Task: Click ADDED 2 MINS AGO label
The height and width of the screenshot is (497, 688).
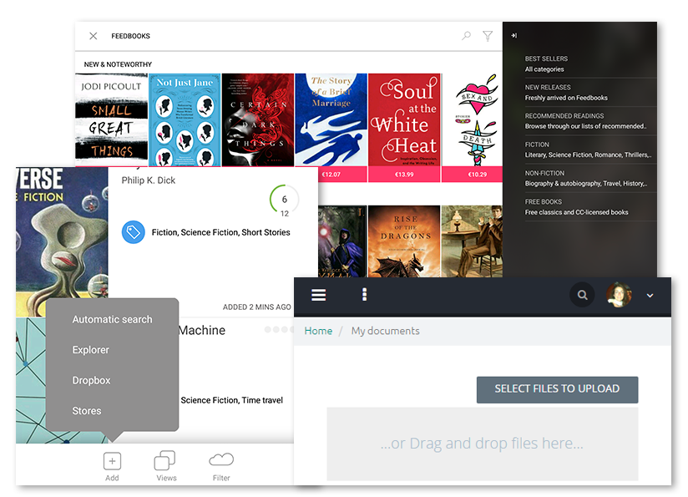Action: tap(256, 307)
